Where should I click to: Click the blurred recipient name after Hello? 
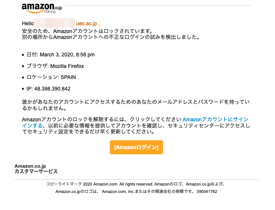pos(54,23)
